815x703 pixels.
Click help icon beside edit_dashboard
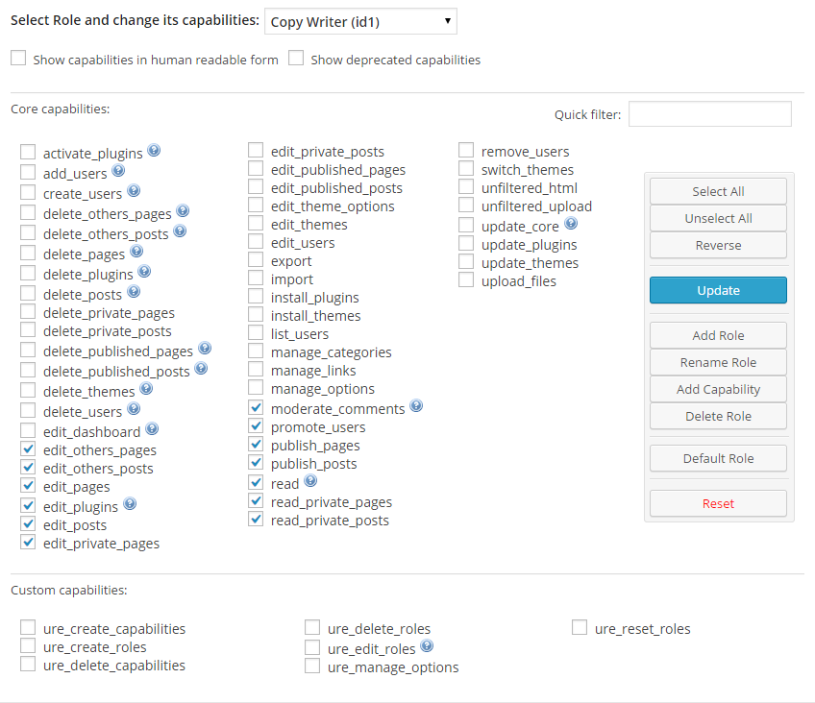152,429
